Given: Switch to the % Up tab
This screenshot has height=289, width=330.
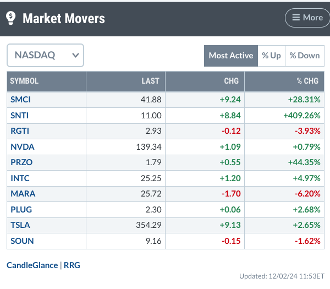Looking at the screenshot, I should point(271,56).
